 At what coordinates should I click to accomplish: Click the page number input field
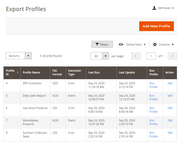pos(151,56)
